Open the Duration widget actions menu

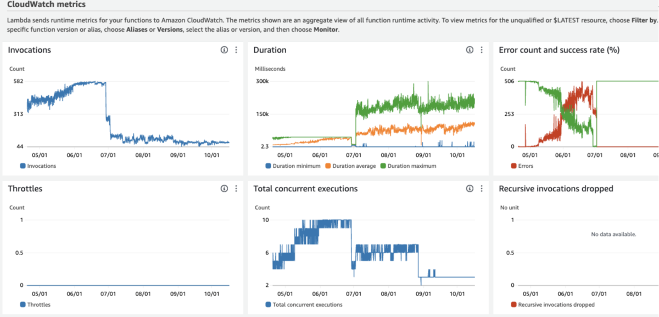(482, 50)
